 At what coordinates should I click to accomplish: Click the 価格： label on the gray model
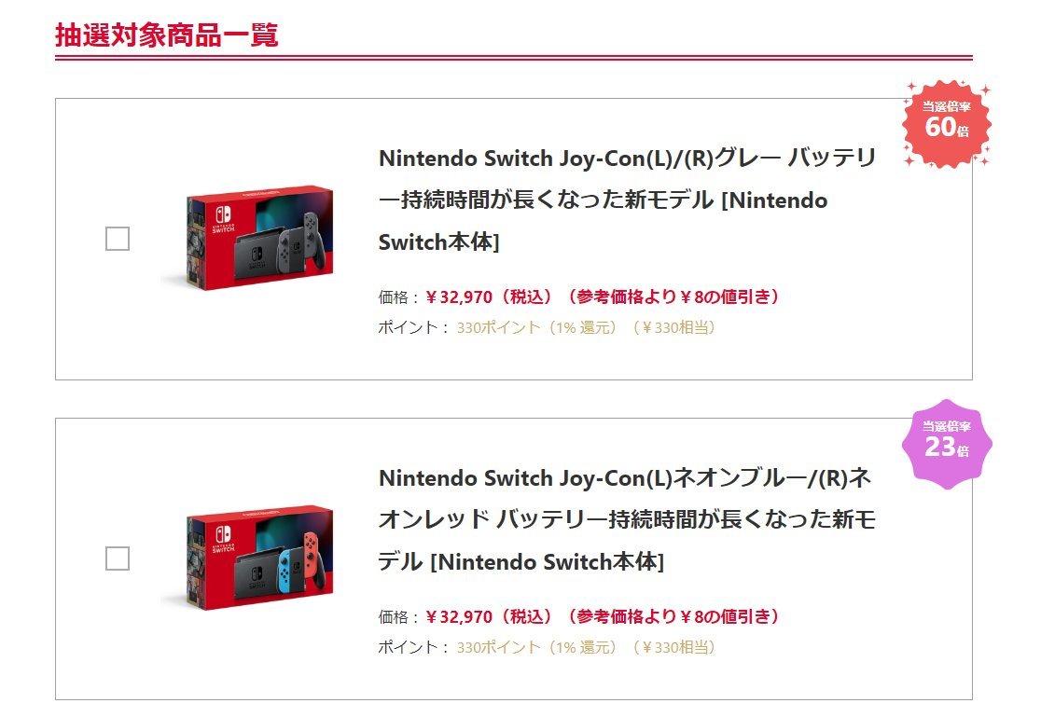pos(399,297)
